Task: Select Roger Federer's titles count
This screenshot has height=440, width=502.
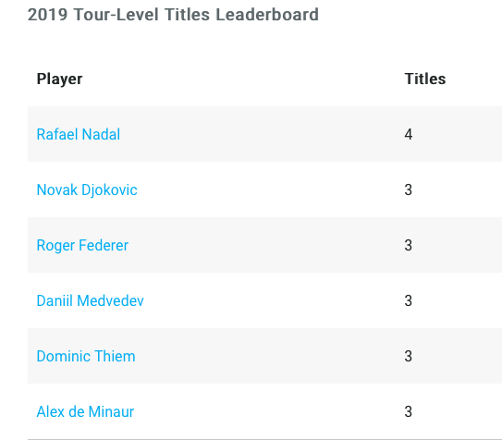Action: click(409, 246)
